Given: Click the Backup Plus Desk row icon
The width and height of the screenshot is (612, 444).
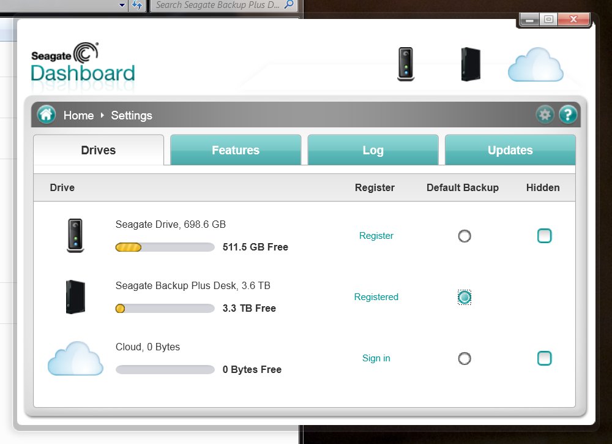Looking at the screenshot, I should (75, 297).
